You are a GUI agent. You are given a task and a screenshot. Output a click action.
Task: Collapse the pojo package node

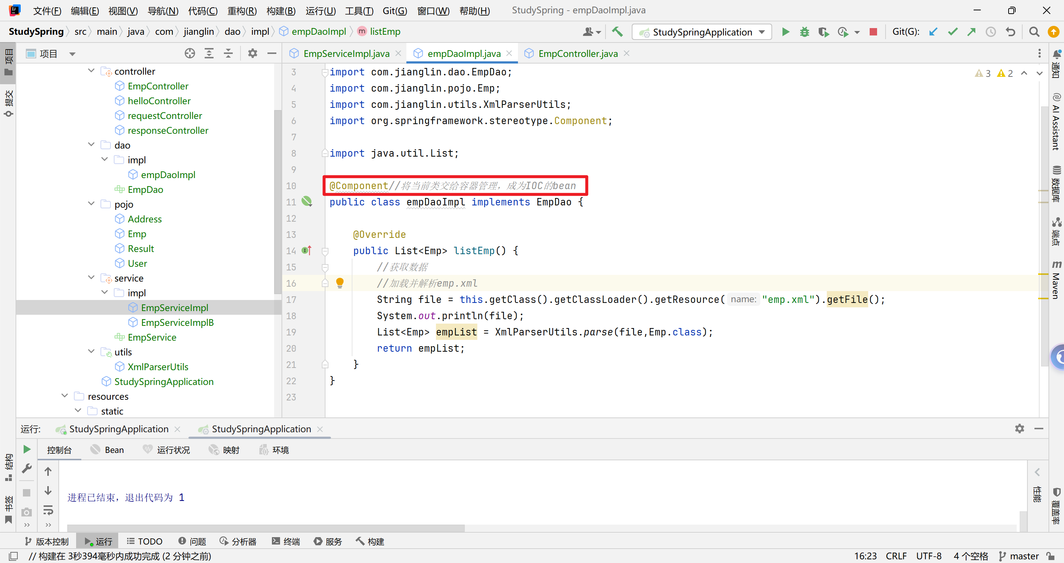point(91,204)
